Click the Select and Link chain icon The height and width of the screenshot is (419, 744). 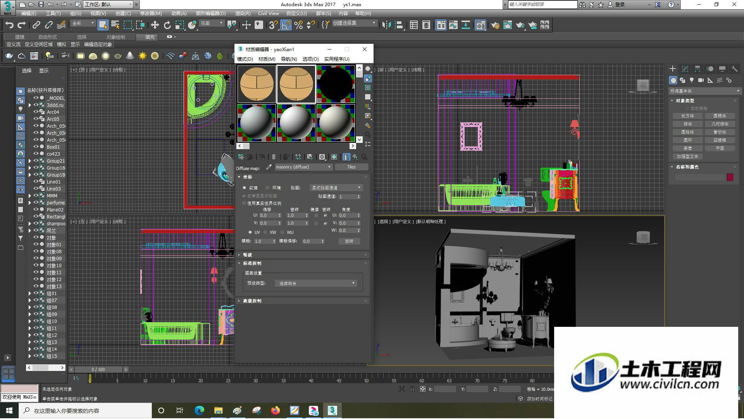click(36, 25)
